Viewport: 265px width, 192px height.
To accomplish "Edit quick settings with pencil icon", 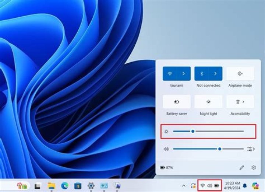I will click(242, 167).
